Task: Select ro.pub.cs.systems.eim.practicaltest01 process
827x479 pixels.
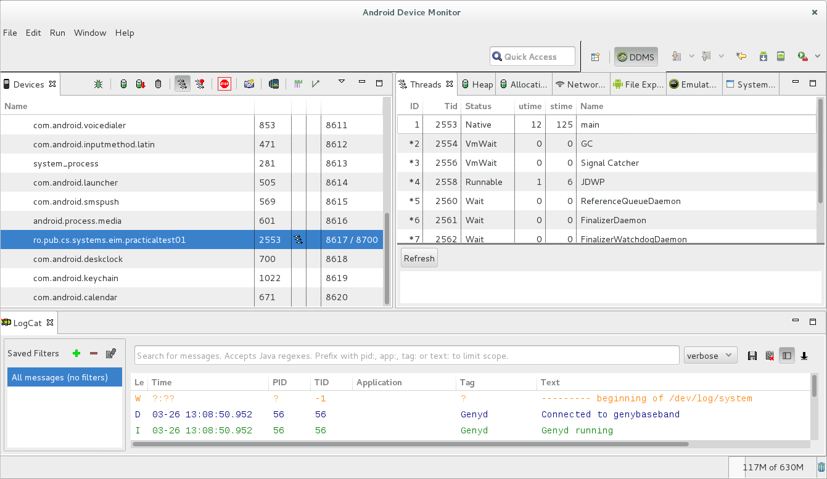Action: (x=192, y=240)
